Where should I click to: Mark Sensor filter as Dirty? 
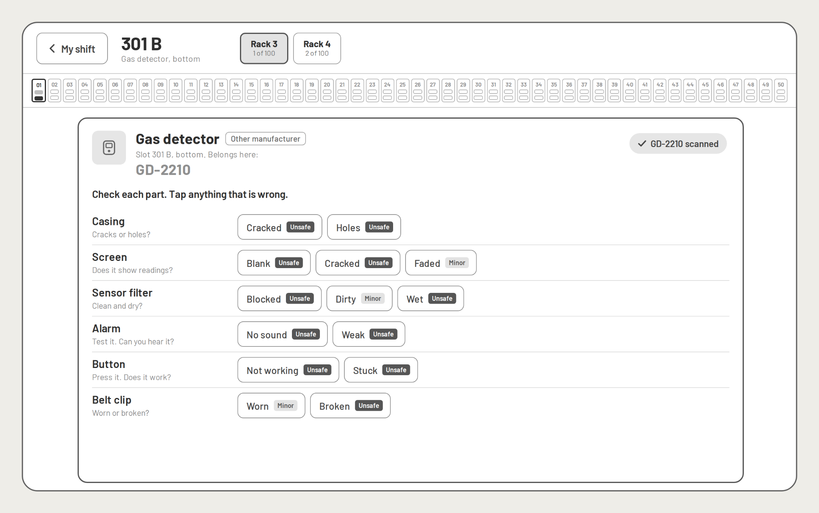360,298
